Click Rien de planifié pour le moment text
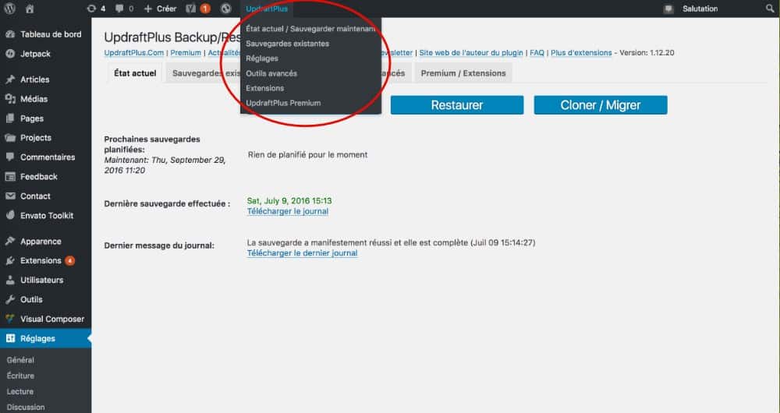This screenshot has width=780, height=413. tap(307, 154)
